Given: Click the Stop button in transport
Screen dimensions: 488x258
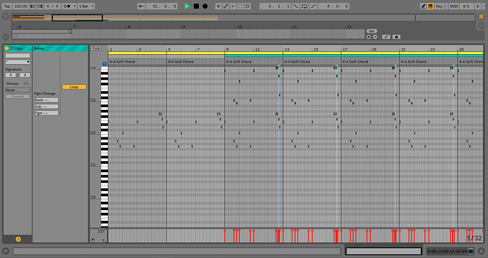Looking at the screenshot, I should click(x=196, y=6).
